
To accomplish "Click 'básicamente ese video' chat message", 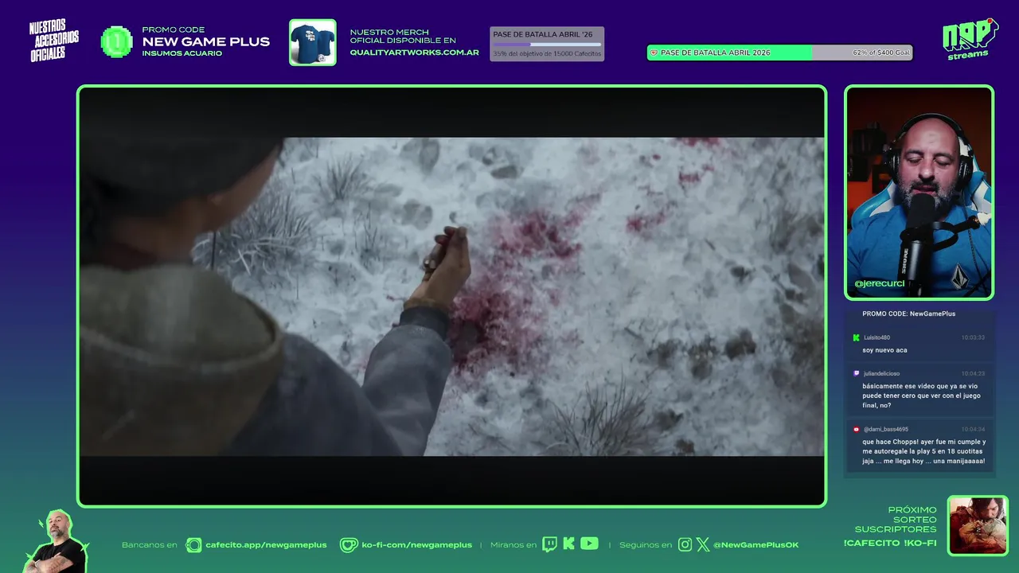I will tap(921, 396).
